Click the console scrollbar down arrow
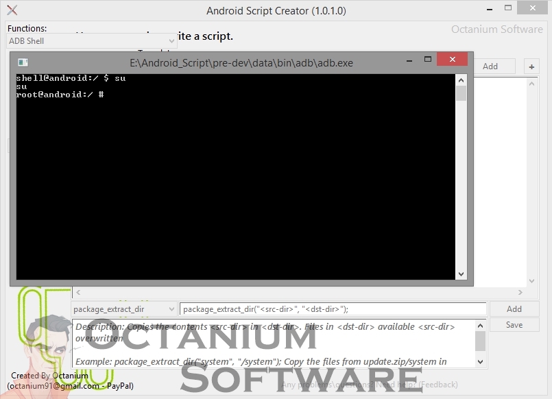The width and height of the screenshot is (552, 399). pos(461,274)
